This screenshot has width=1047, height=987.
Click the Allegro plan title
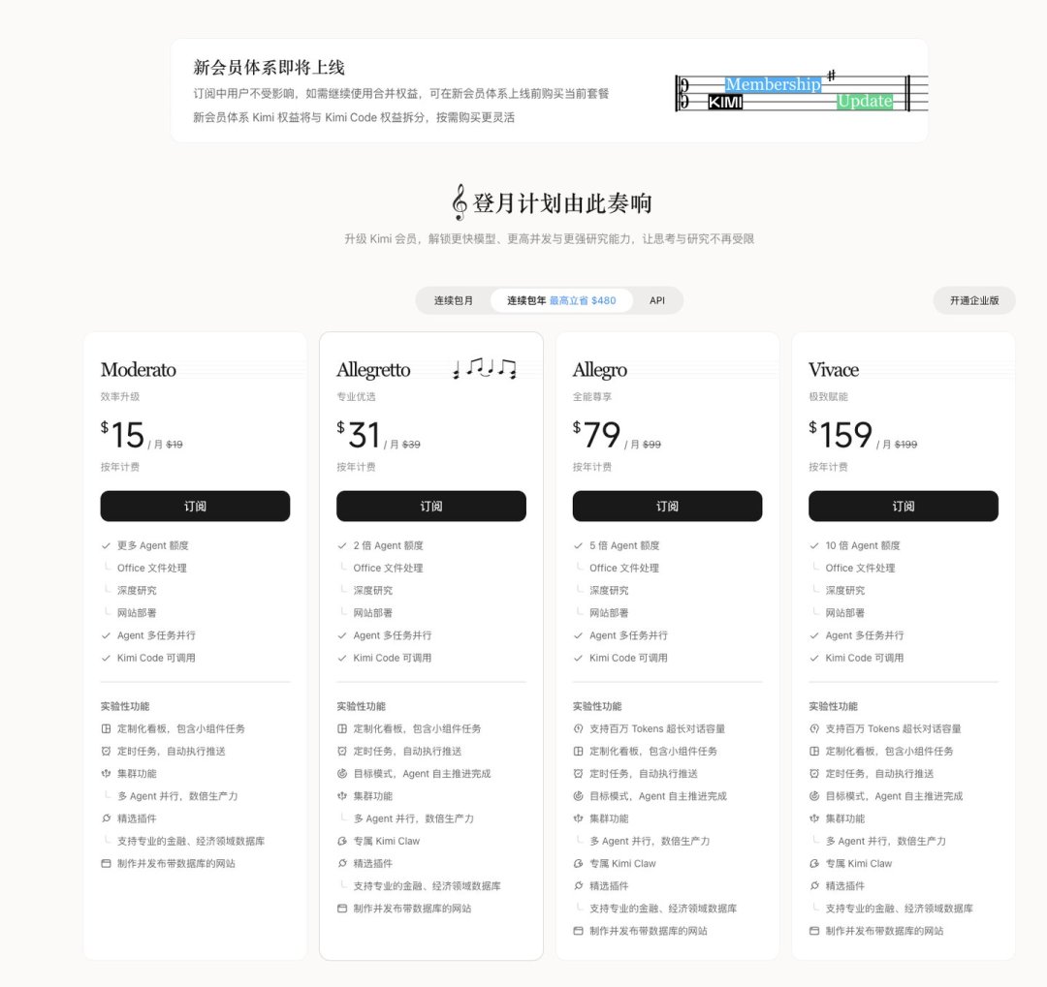point(600,370)
